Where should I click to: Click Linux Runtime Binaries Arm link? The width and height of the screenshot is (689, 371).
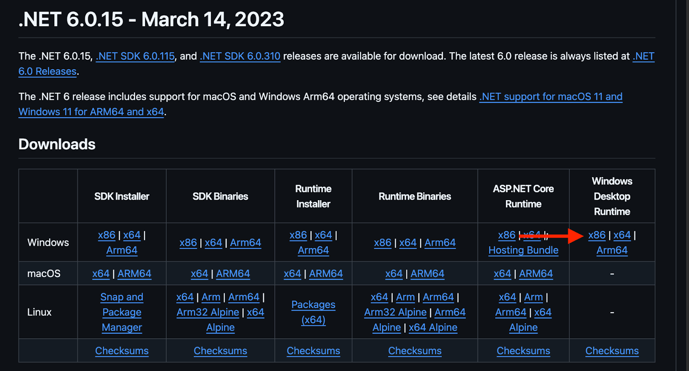coord(406,297)
